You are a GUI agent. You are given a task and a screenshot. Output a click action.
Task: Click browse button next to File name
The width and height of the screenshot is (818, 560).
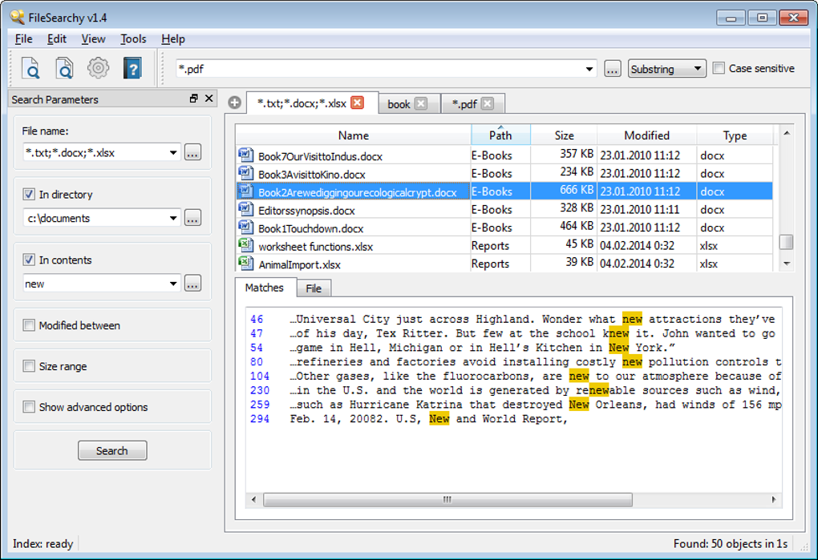193,153
